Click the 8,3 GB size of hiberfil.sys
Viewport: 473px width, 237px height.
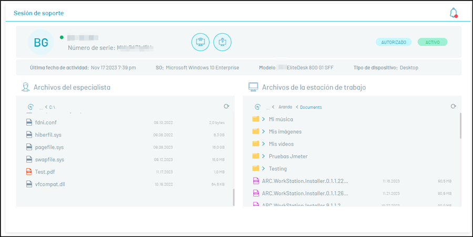tap(219, 135)
